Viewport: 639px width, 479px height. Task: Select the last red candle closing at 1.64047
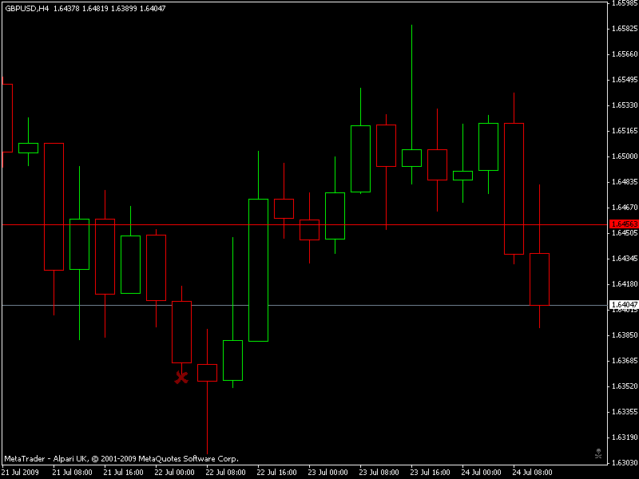540,279
